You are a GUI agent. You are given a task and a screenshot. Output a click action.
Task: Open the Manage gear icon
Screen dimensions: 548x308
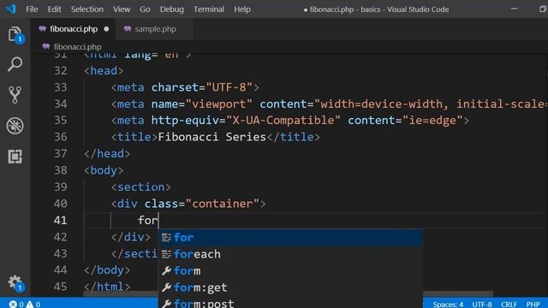point(15,282)
